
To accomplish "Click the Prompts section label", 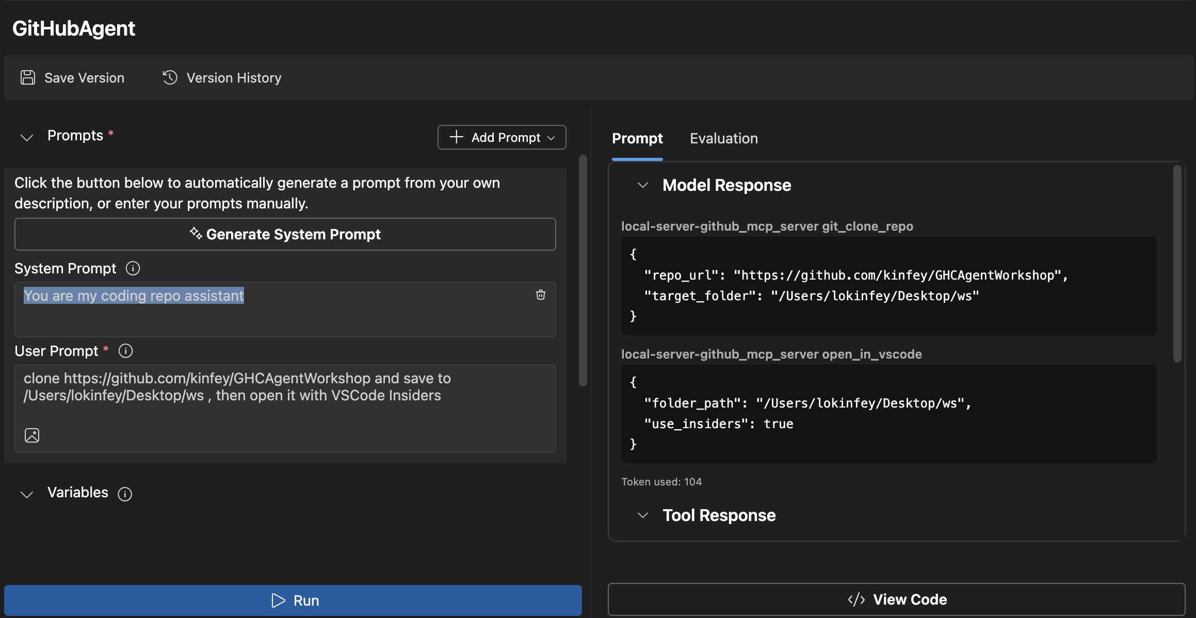I will click(75, 136).
